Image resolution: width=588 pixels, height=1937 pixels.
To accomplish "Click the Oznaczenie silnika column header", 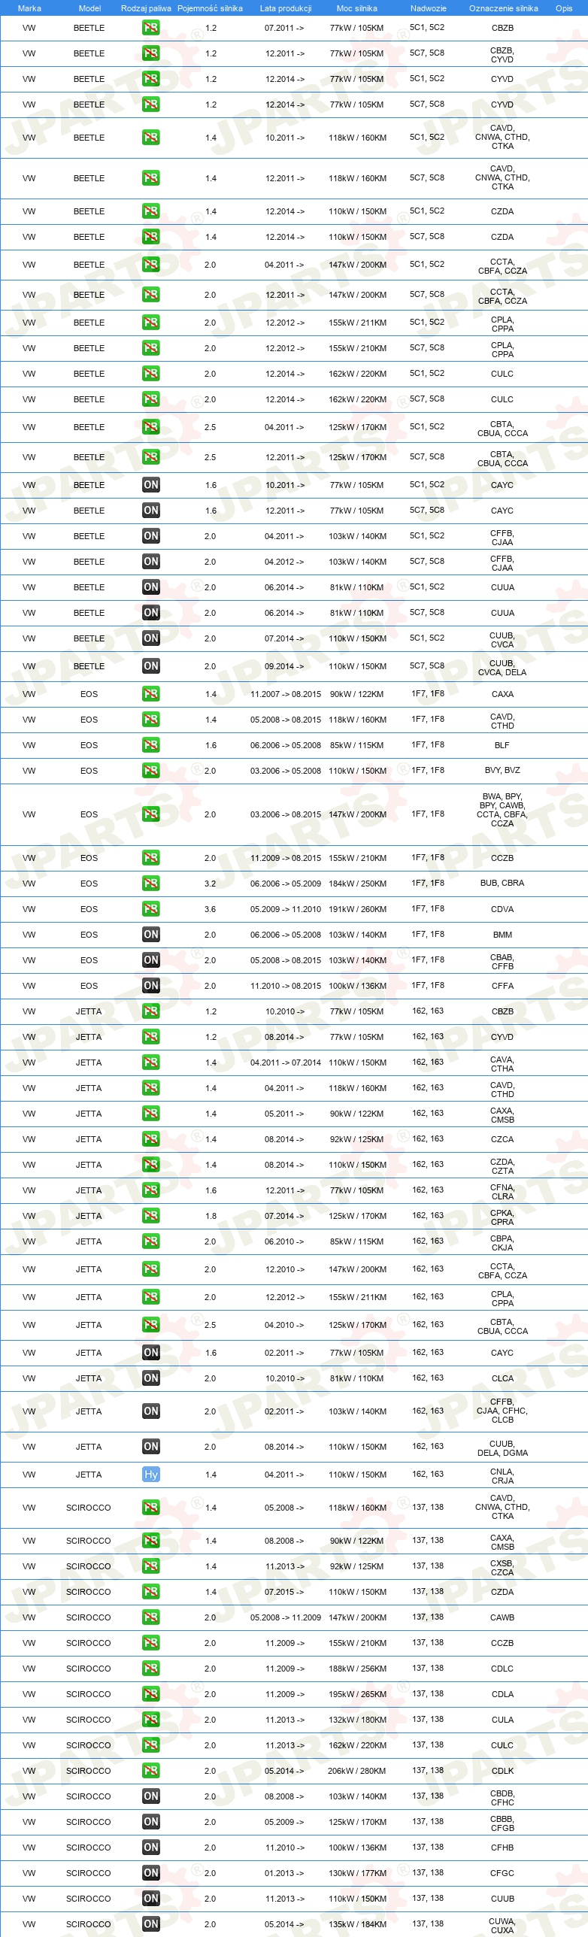I will (503, 8).
